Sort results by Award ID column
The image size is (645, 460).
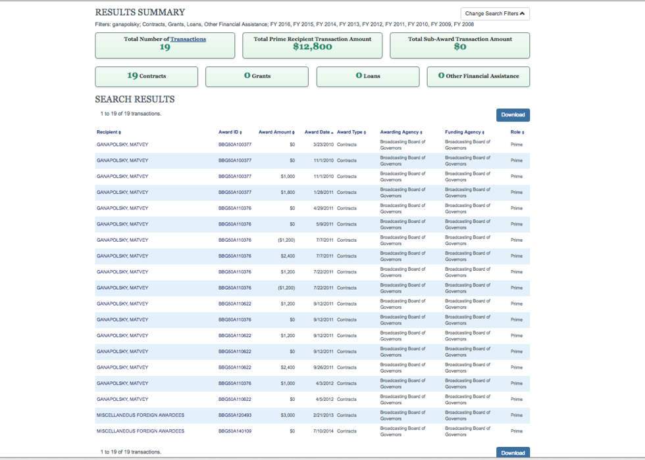[230, 132]
